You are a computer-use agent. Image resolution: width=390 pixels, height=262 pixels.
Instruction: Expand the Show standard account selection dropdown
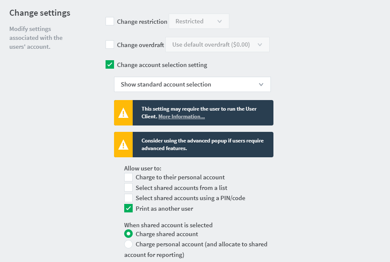(192, 85)
